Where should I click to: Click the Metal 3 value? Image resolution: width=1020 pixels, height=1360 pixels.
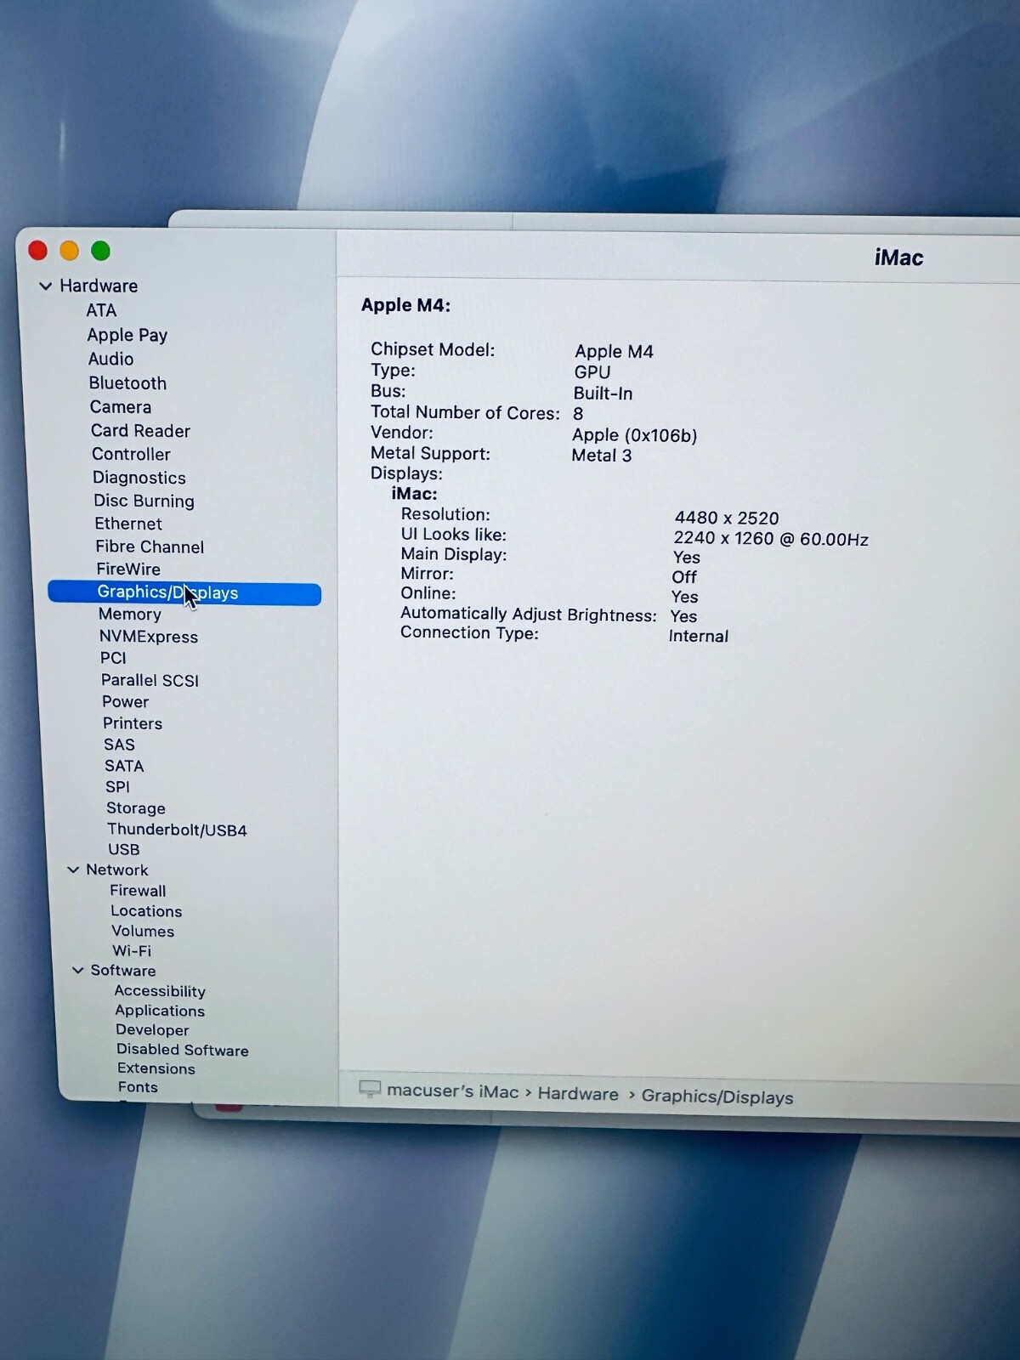[x=602, y=456]
